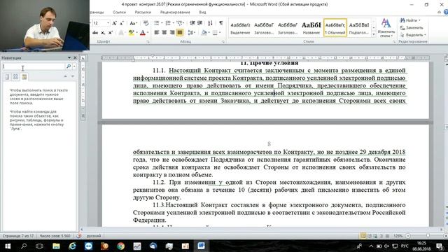The height and width of the screenshot is (252, 448).
Task: Open File Explorer from taskbar
Action: [56, 246]
